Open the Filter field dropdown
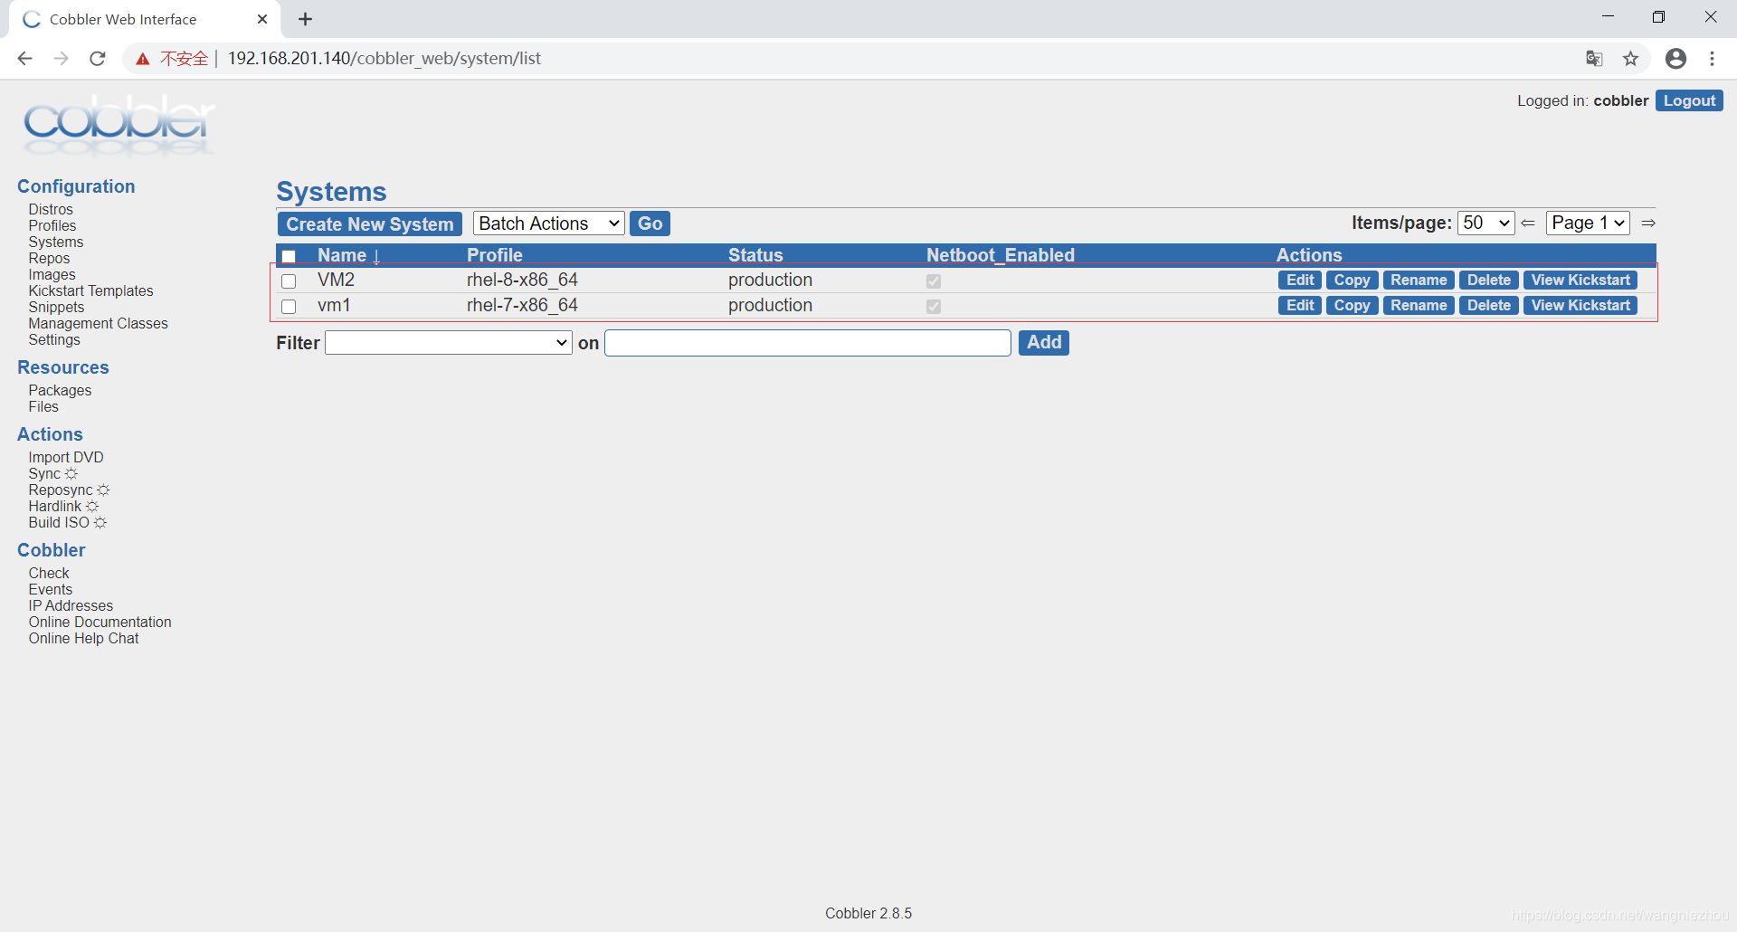Viewport: 1737px width, 932px height. click(x=449, y=342)
